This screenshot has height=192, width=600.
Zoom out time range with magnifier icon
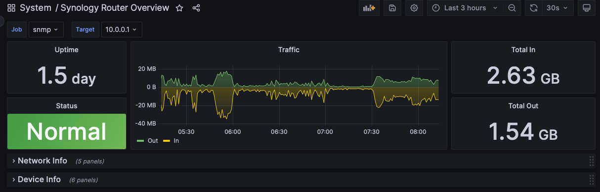pos(512,8)
